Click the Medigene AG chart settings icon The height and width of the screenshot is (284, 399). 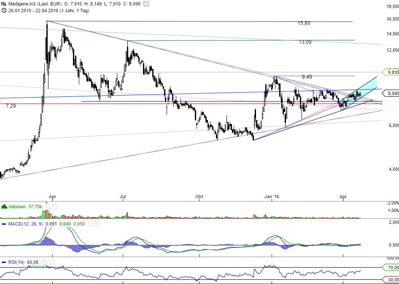coord(146,3)
